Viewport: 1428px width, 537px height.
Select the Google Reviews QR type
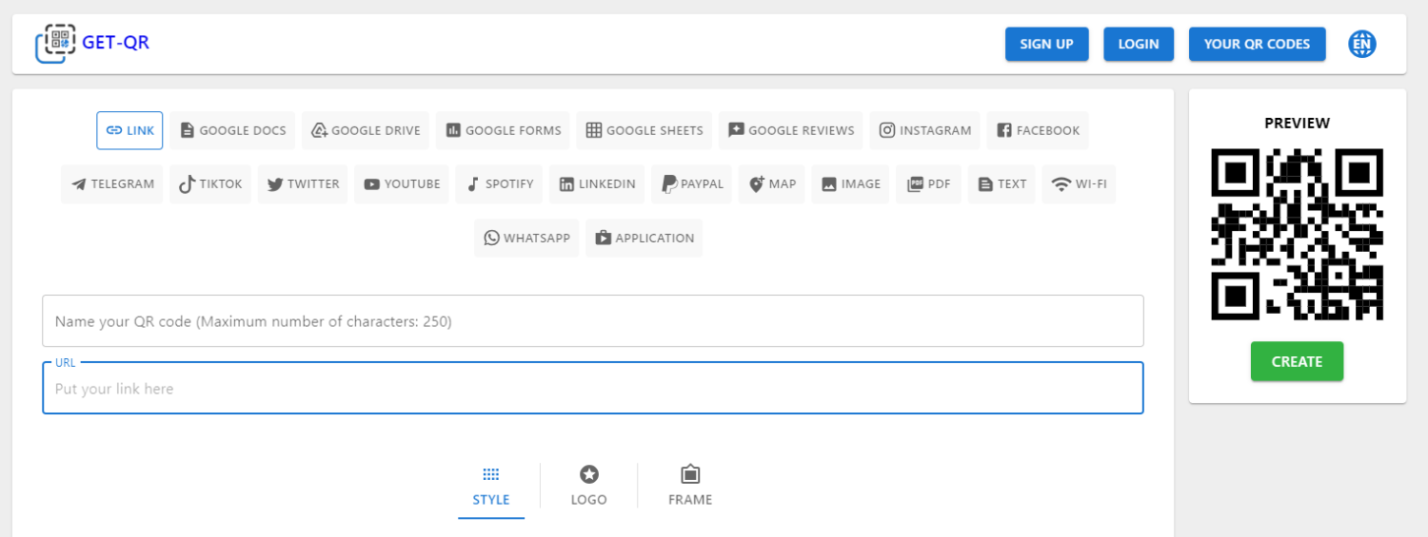(x=791, y=130)
